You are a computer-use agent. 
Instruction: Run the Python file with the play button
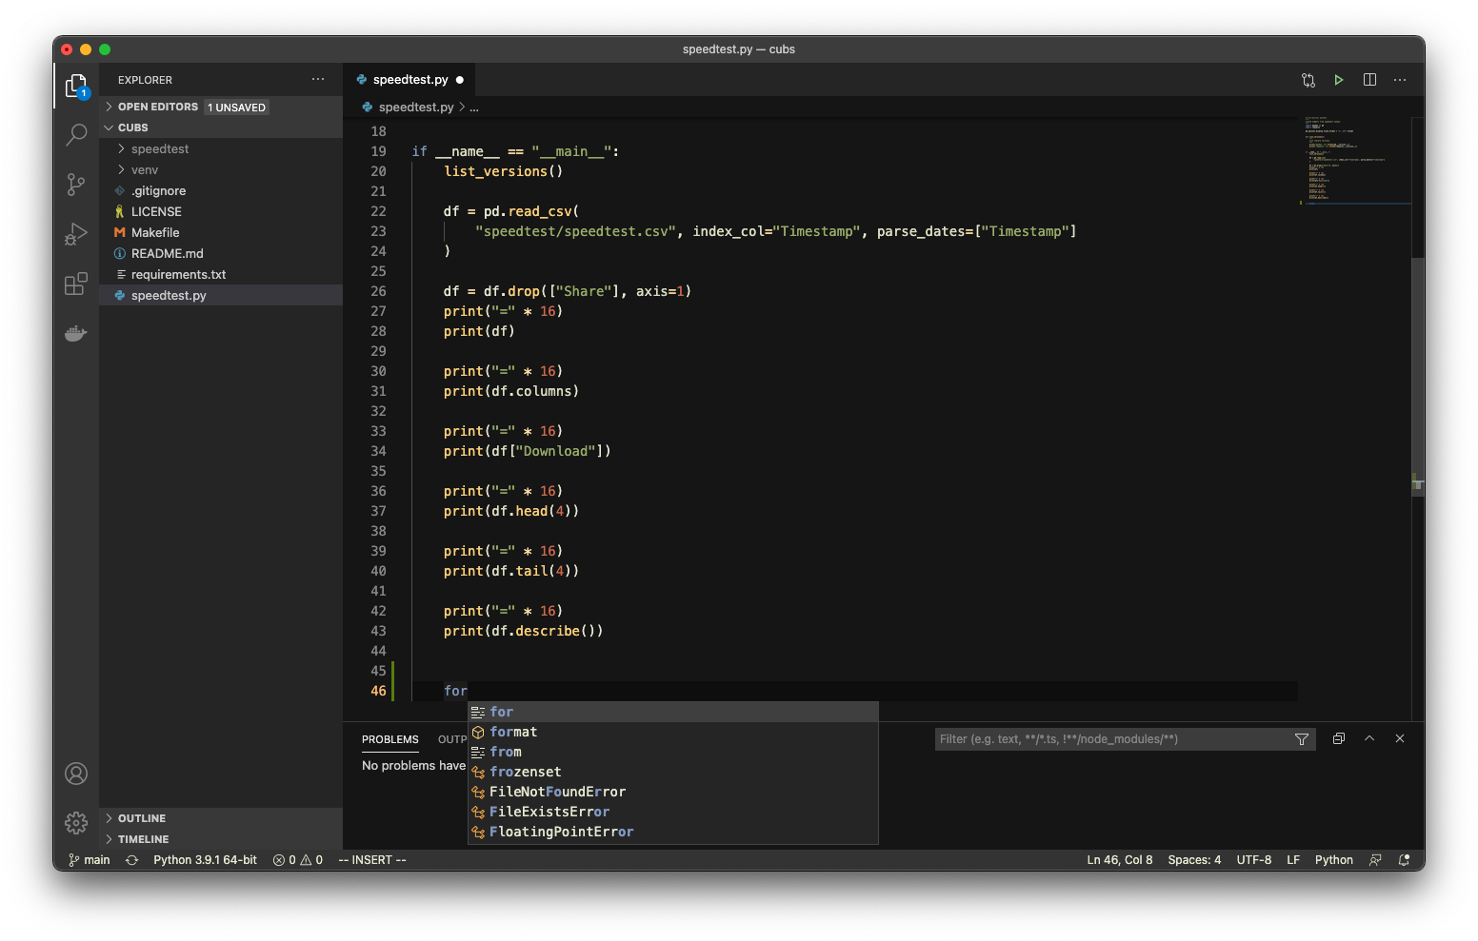1339,80
